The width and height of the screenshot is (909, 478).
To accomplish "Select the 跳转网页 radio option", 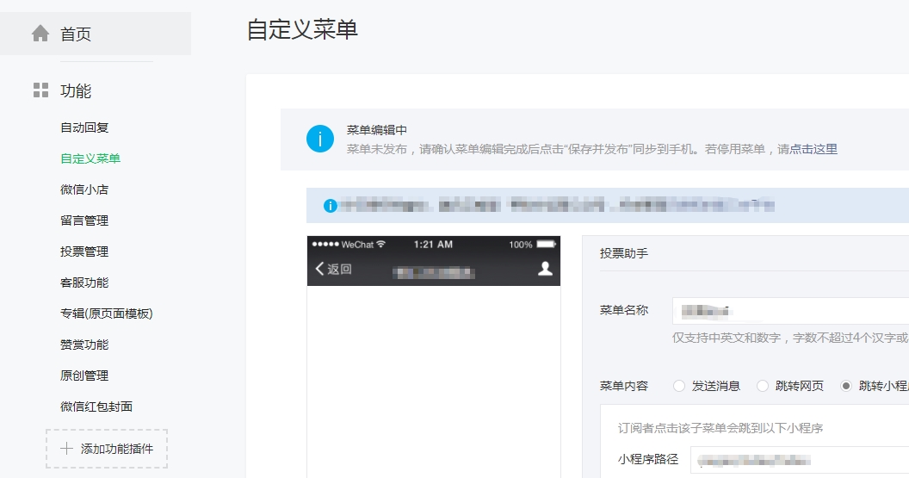I will click(x=763, y=386).
